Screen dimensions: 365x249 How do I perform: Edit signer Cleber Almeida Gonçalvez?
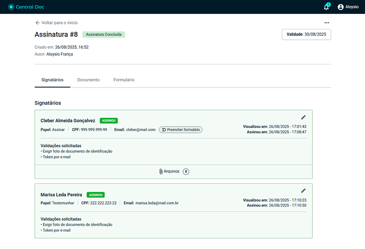click(303, 117)
